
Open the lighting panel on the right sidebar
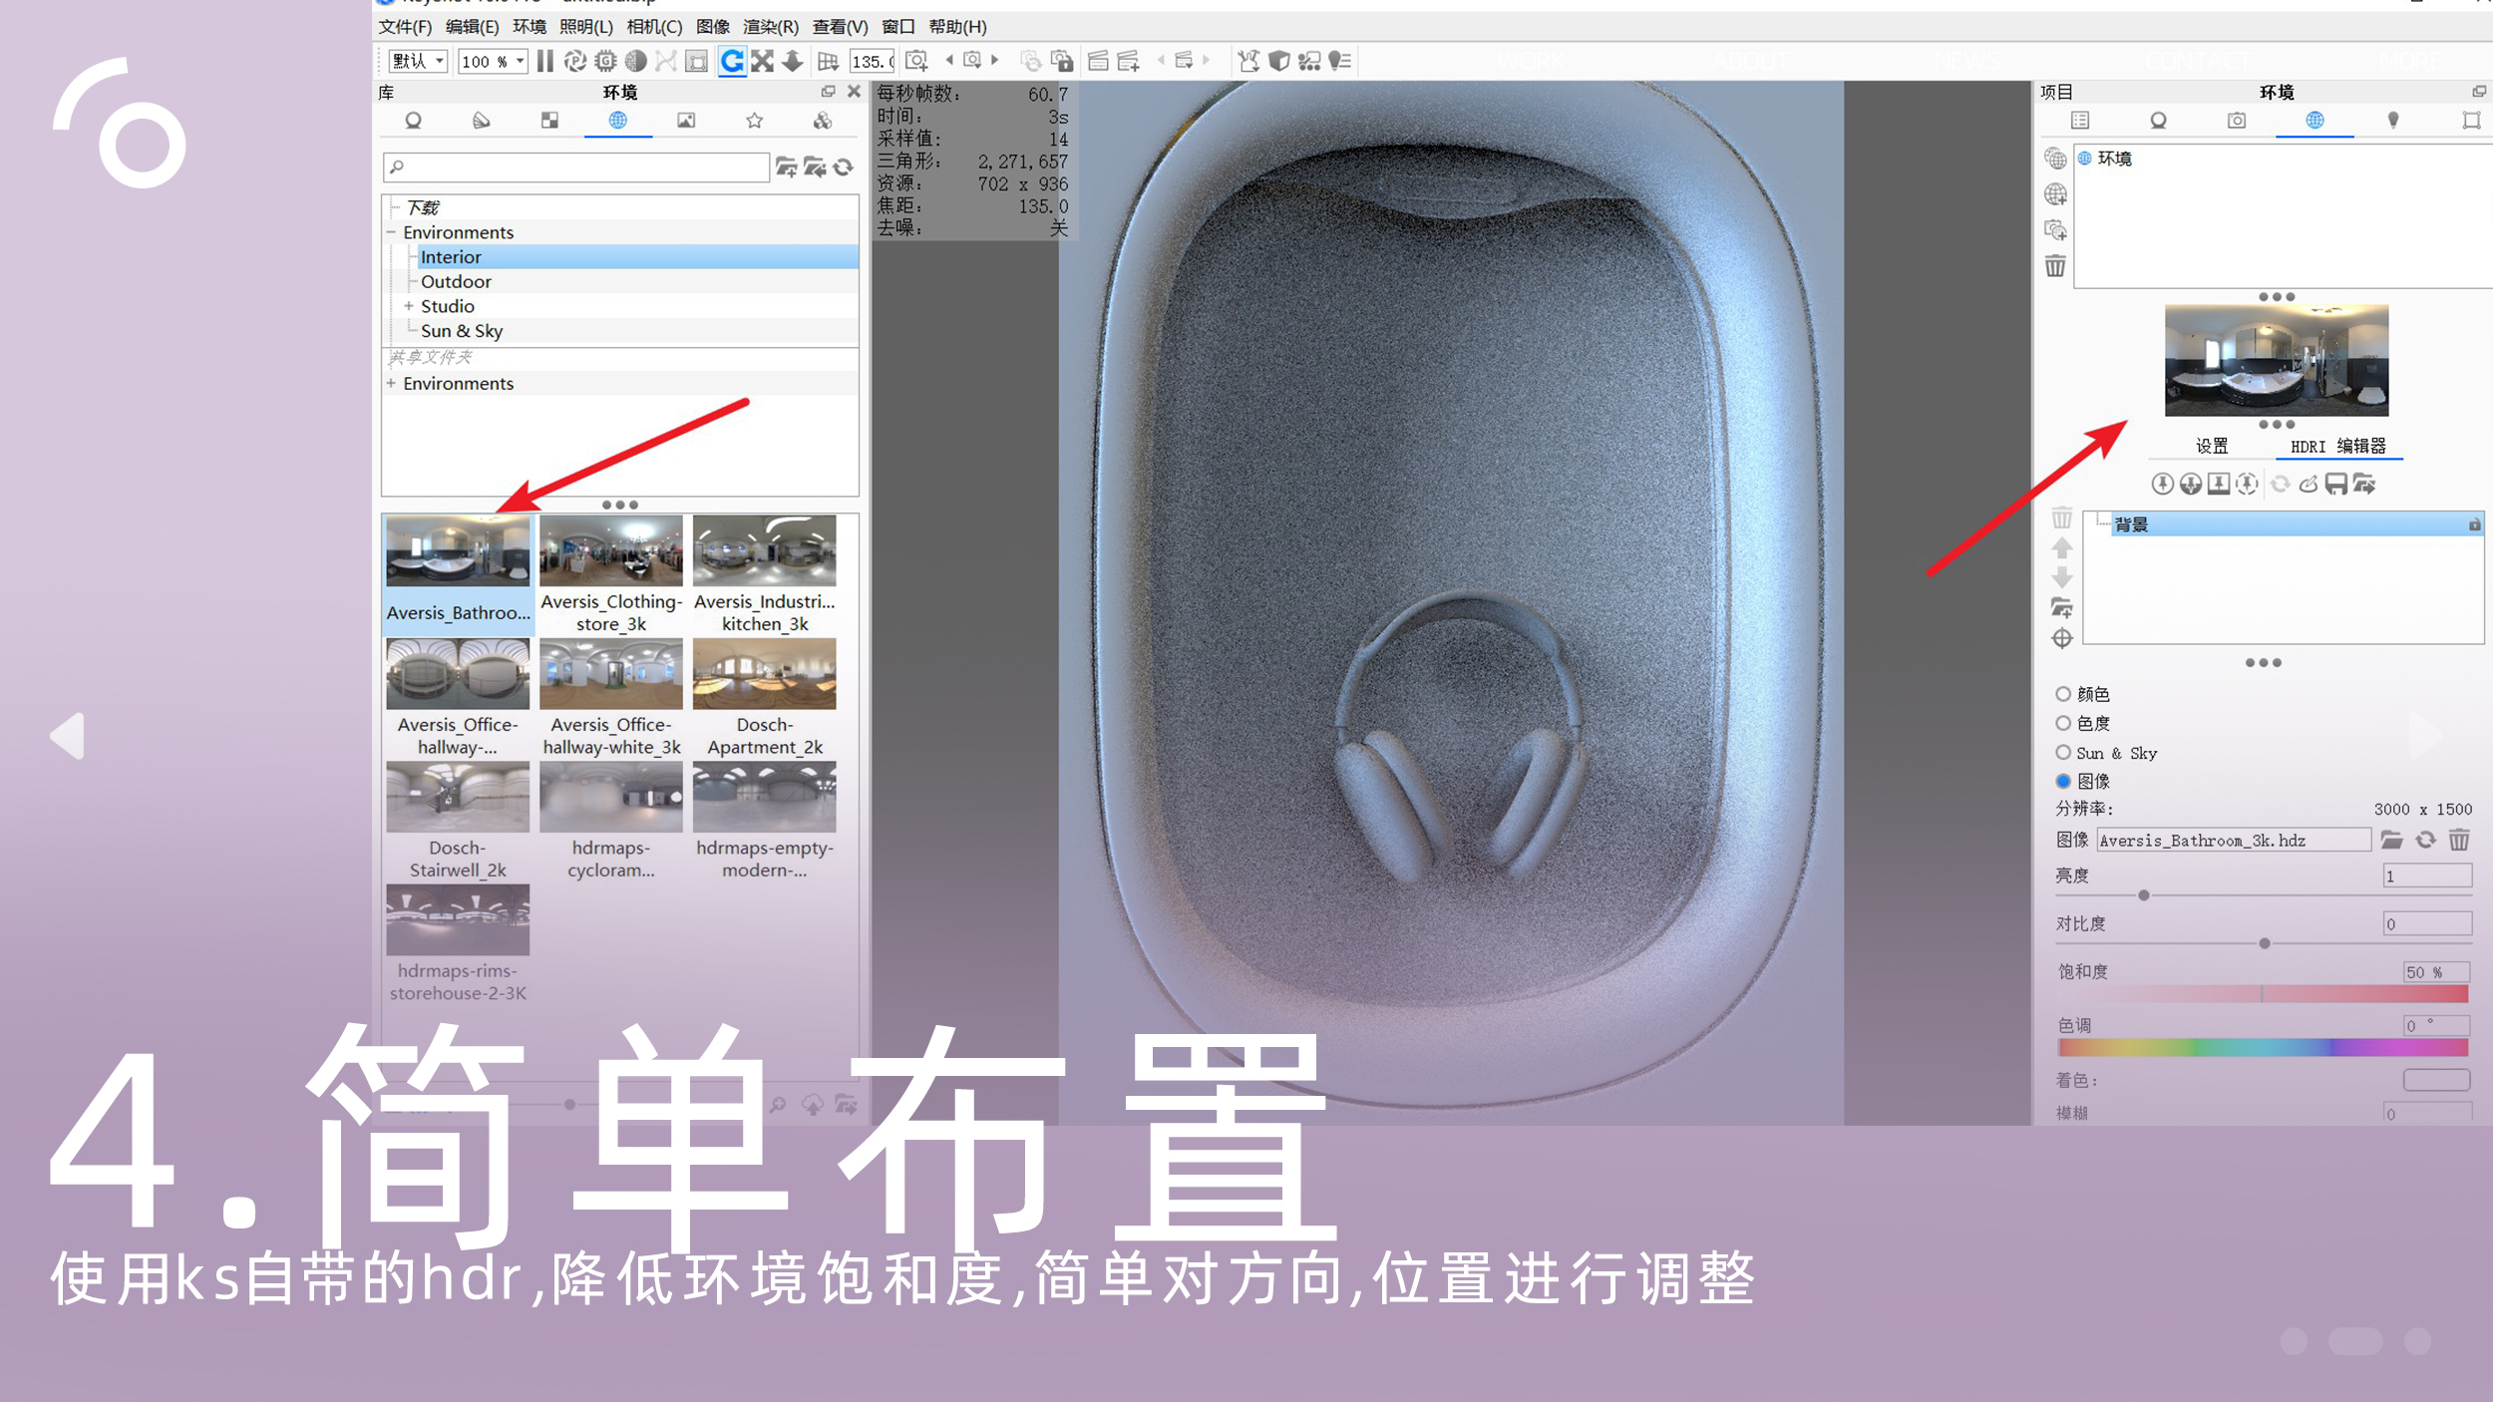click(2393, 121)
